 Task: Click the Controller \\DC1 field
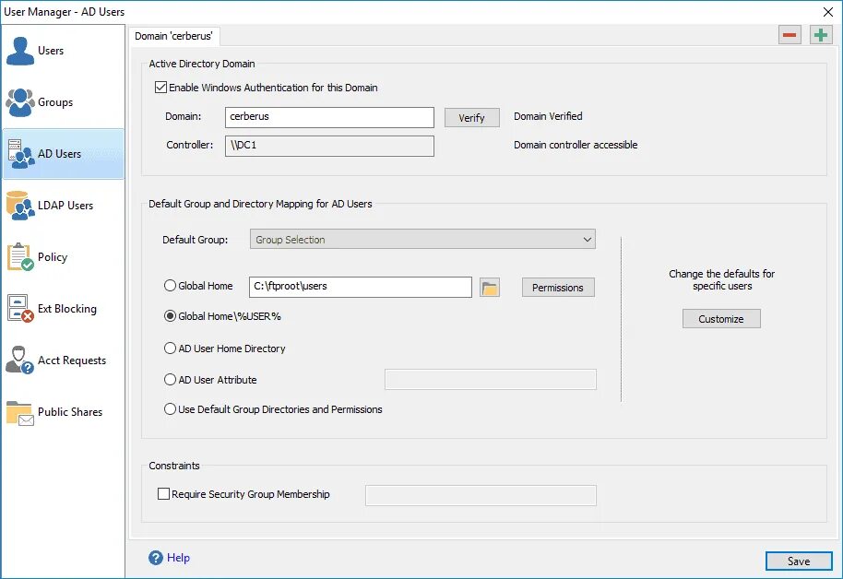point(329,146)
